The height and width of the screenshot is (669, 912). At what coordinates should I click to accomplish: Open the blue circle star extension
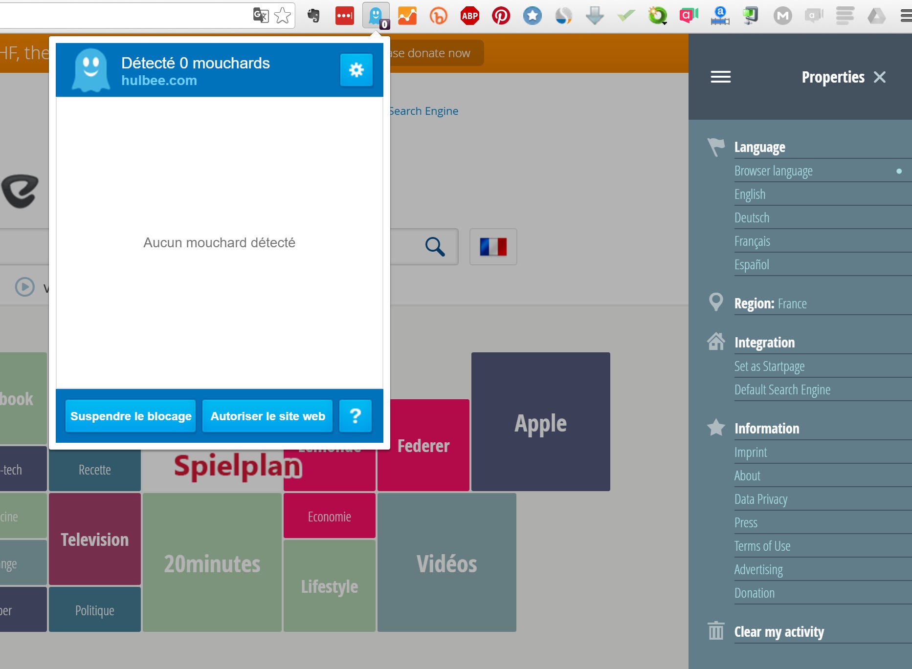(533, 16)
